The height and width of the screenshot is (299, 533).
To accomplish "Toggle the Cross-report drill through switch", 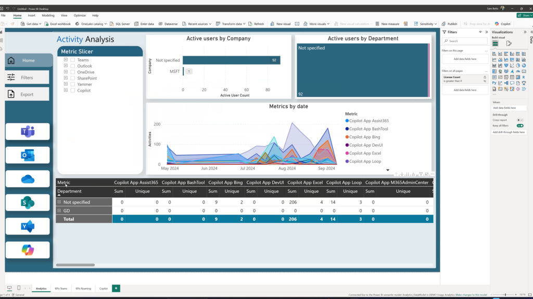I will point(520,120).
